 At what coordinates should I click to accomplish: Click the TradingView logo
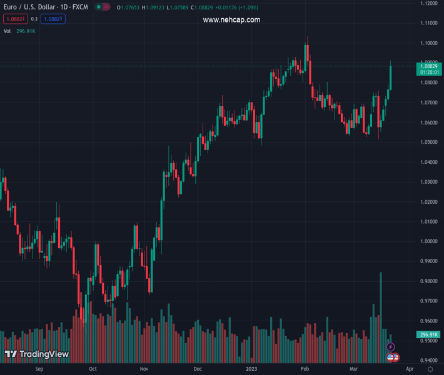[36, 354]
